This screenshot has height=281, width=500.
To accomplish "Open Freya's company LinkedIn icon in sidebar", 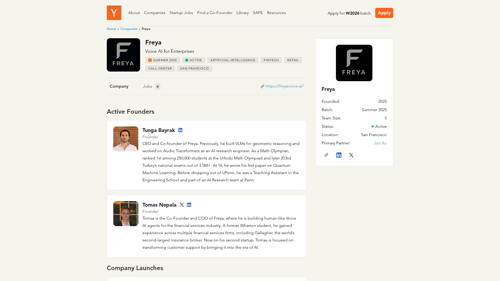I will (x=339, y=155).
